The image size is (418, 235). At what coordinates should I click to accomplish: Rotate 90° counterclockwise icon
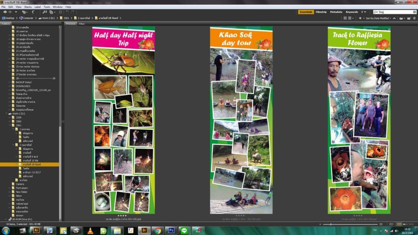[68, 12]
